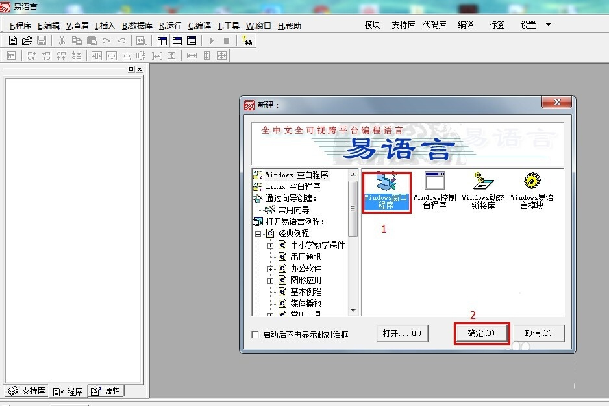Select 常用向导 in the tree

(293, 210)
